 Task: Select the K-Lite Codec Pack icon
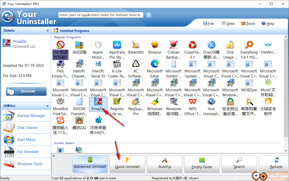117,64
